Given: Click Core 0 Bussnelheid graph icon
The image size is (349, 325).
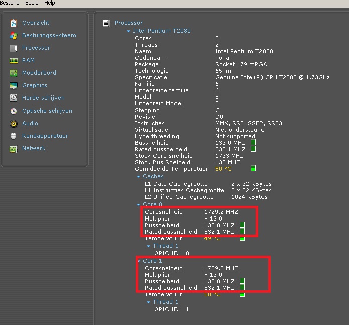Looking at the screenshot, I should coord(242,225).
